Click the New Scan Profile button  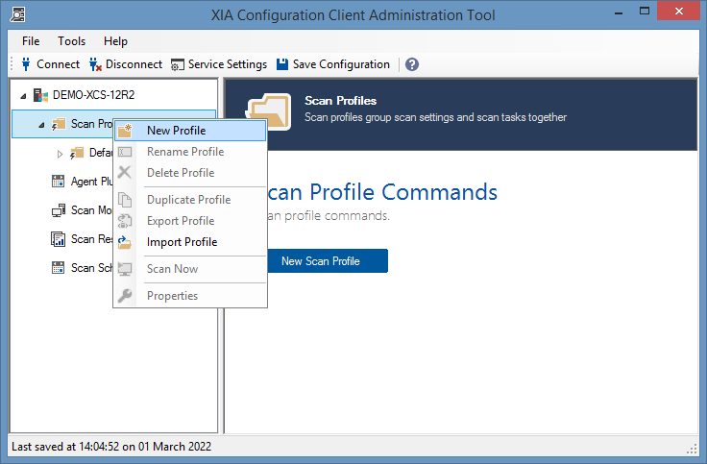328,261
